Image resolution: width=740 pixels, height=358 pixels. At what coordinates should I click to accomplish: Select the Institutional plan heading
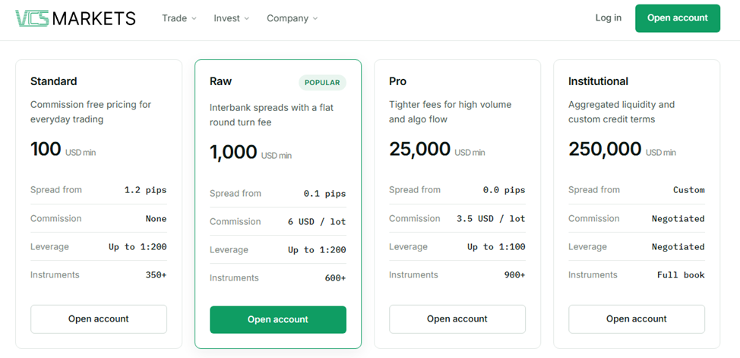click(x=599, y=81)
